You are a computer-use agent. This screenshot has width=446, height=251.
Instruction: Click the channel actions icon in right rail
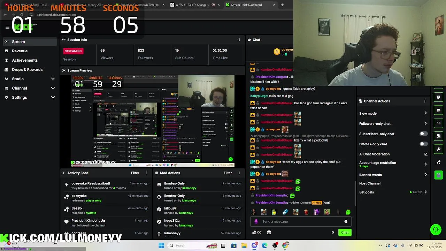[x=439, y=136]
